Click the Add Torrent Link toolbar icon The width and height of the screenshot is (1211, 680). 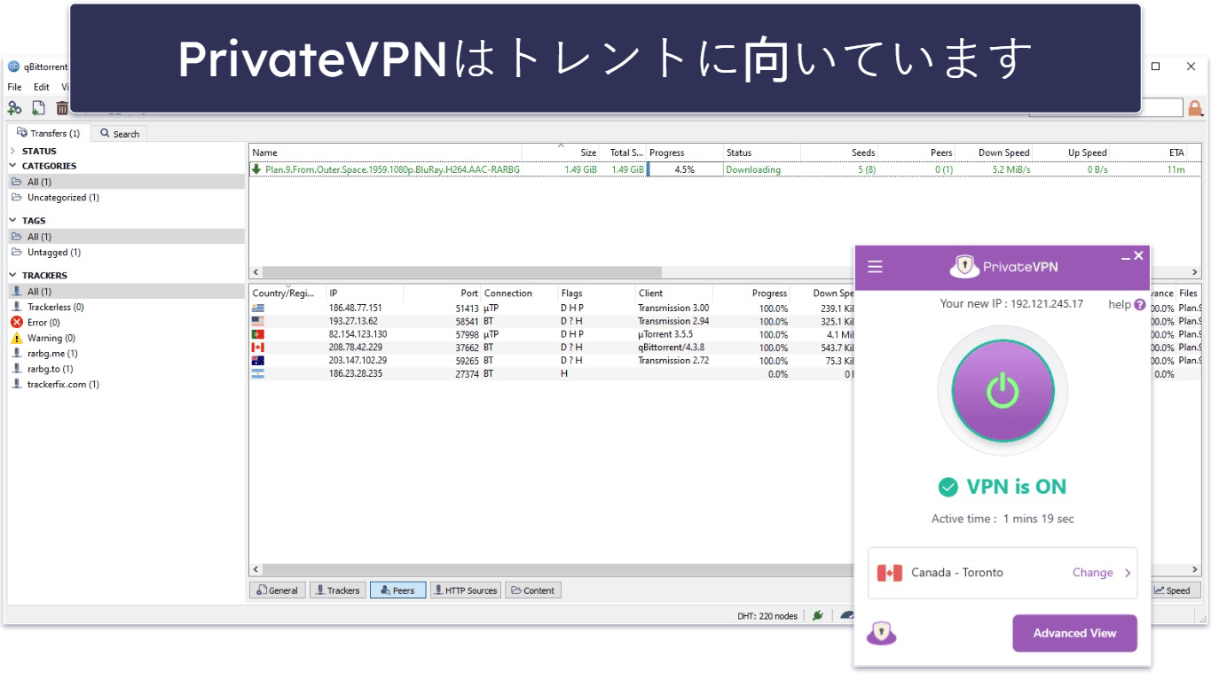point(15,108)
